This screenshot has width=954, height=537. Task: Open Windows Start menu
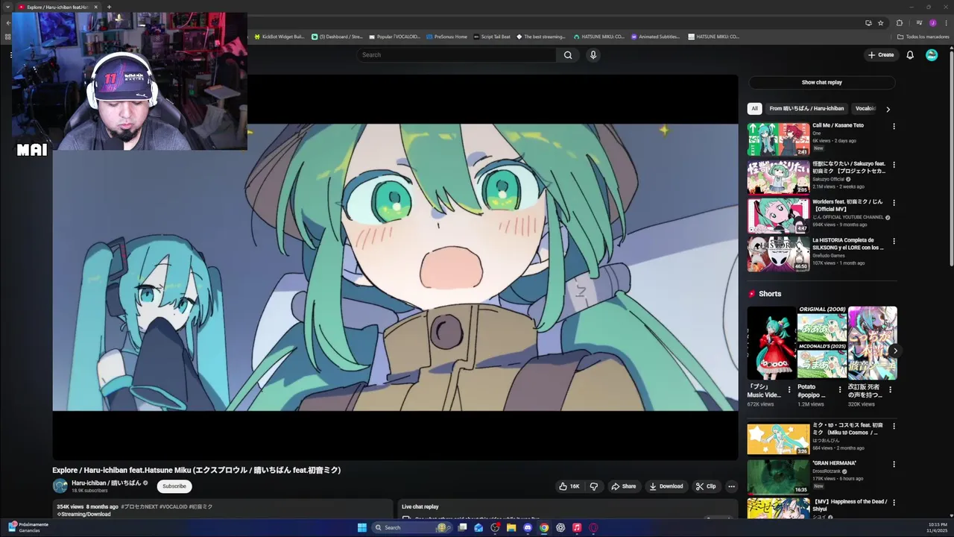click(x=361, y=527)
